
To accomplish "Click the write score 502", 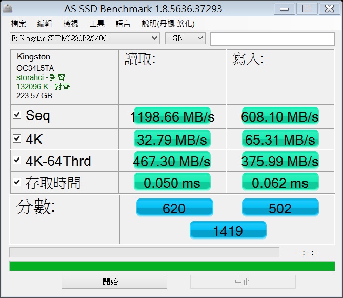I will tap(280, 208).
